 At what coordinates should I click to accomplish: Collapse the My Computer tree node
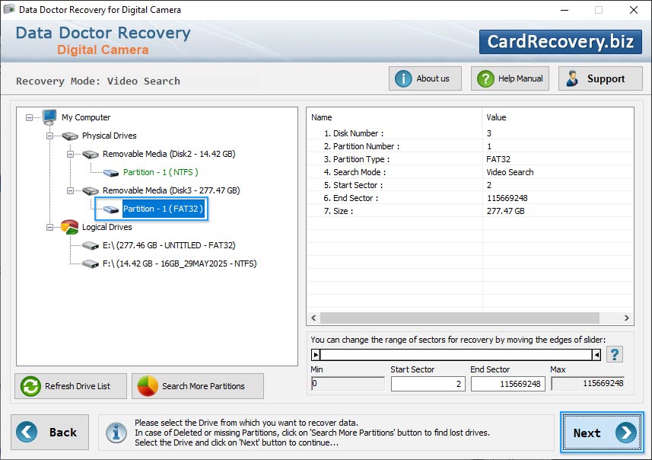pos(29,118)
